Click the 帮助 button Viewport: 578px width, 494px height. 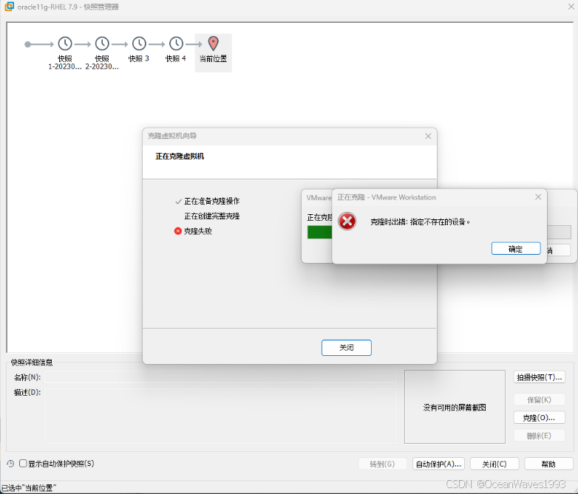tap(548, 464)
